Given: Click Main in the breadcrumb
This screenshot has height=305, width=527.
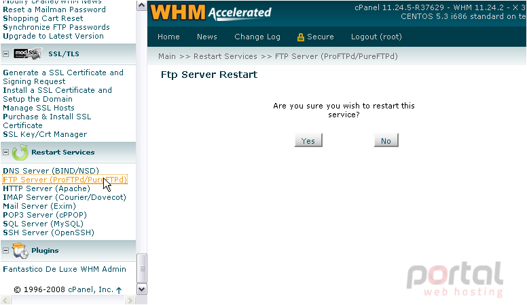Looking at the screenshot, I should click(x=167, y=56).
